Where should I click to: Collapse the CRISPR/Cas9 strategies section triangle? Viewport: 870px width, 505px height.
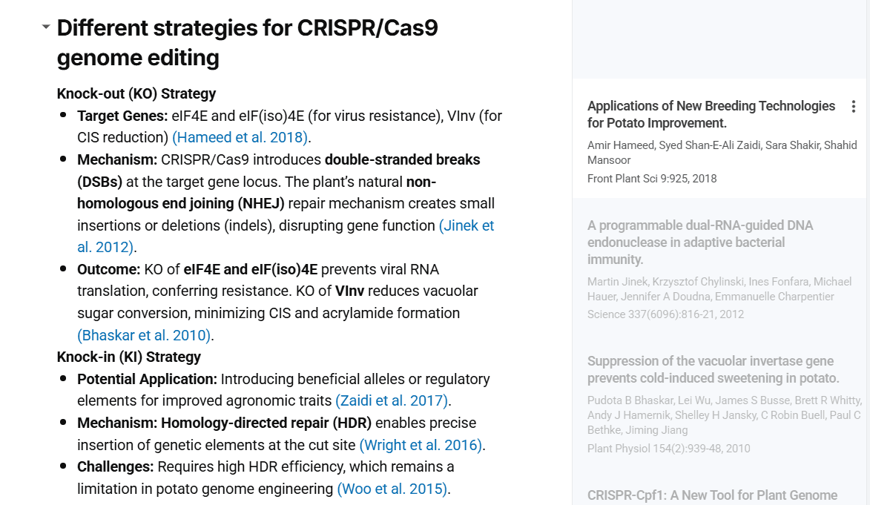click(46, 27)
